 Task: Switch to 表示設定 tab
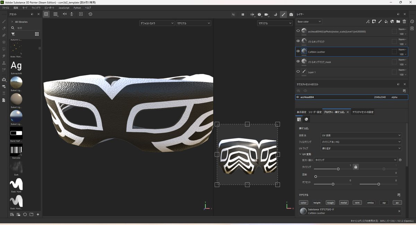tap(301, 112)
